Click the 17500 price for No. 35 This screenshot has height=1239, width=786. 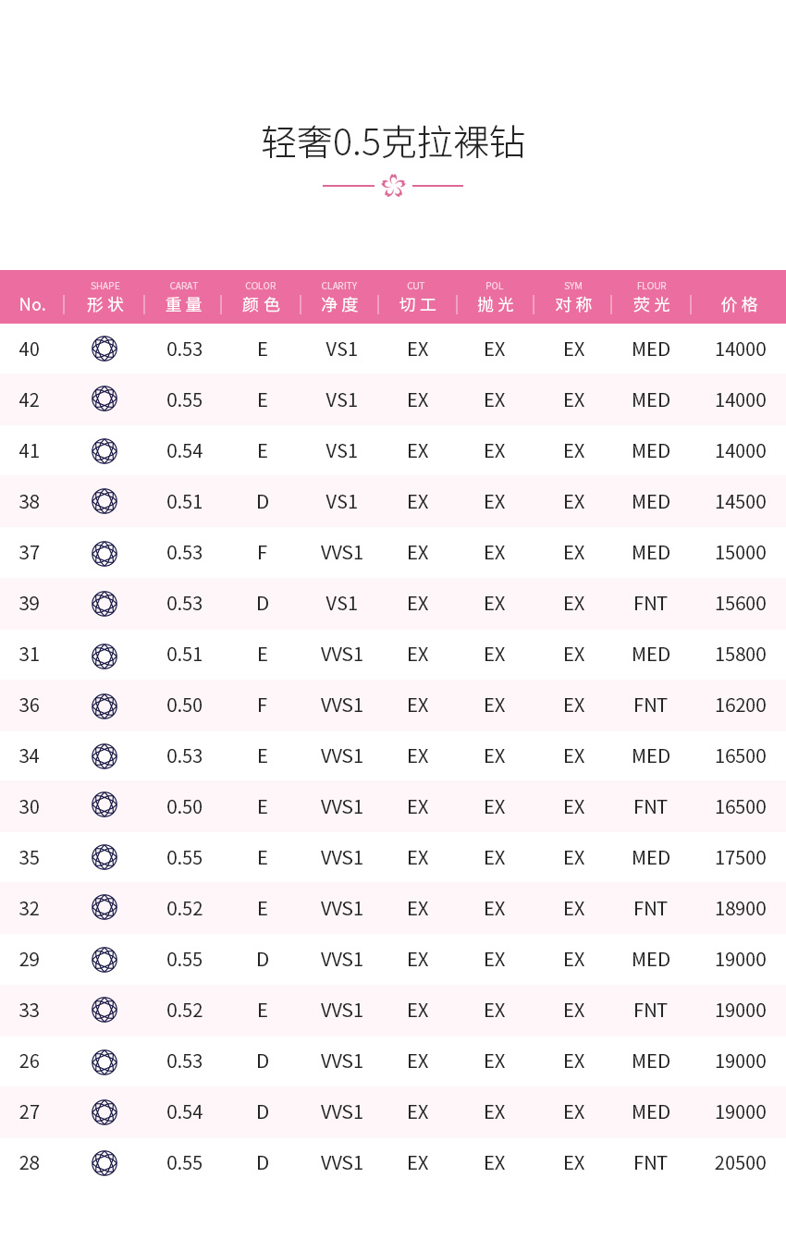pyautogui.click(x=741, y=858)
